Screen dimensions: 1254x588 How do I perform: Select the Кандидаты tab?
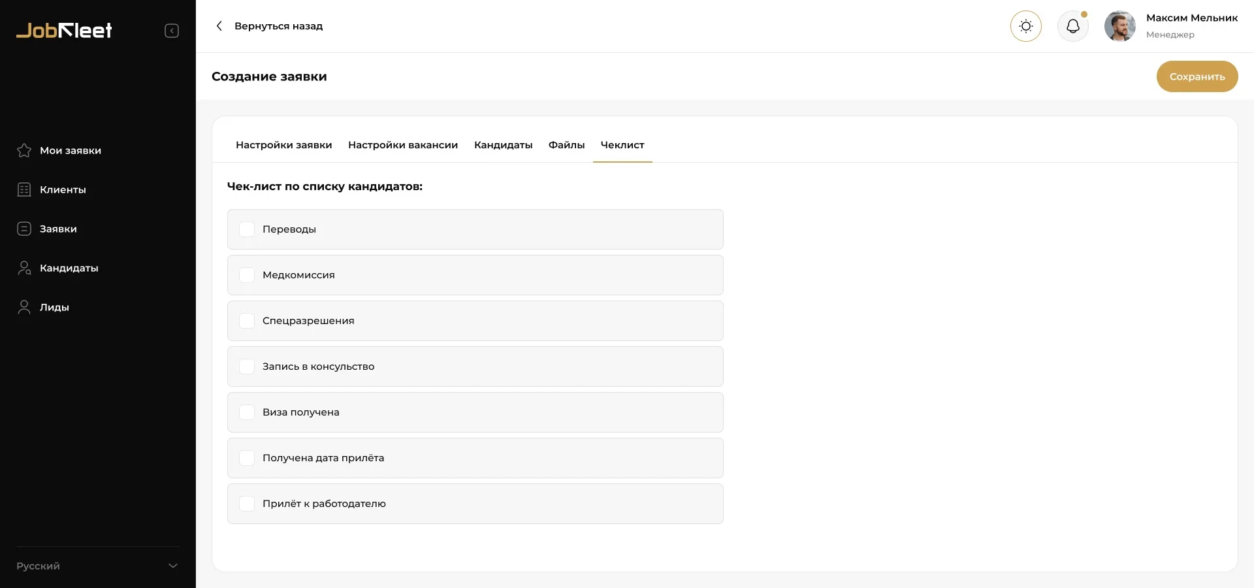[x=503, y=145]
